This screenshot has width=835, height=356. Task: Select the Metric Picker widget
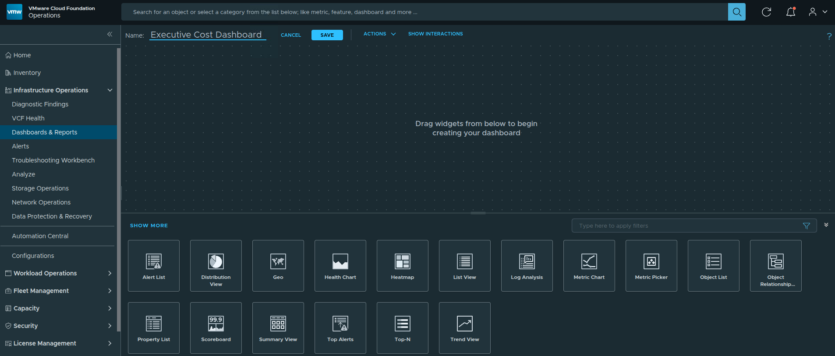pos(651,266)
